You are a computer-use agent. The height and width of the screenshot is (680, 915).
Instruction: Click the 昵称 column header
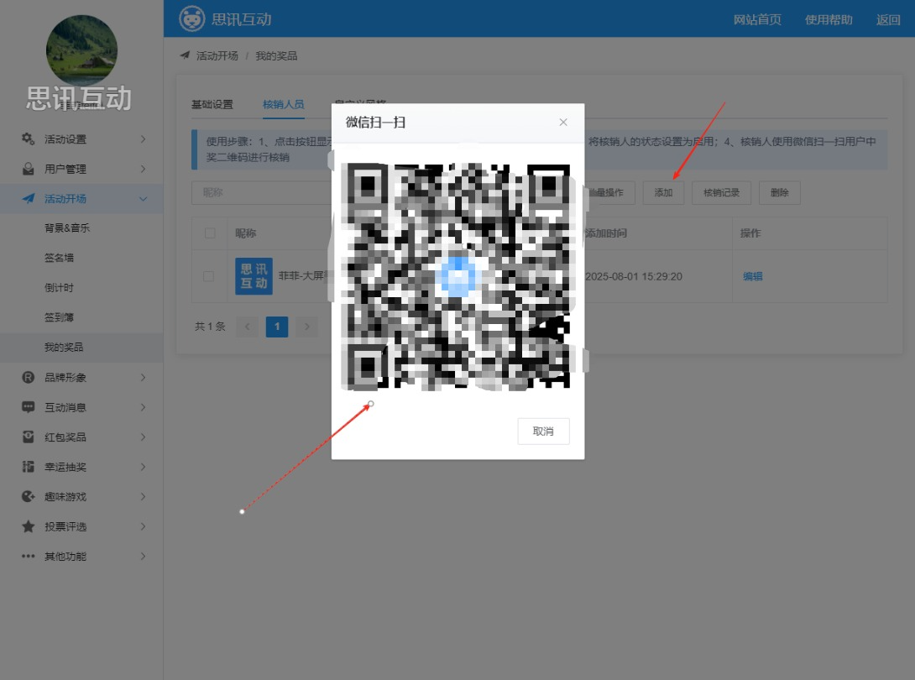[x=246, y=233]
